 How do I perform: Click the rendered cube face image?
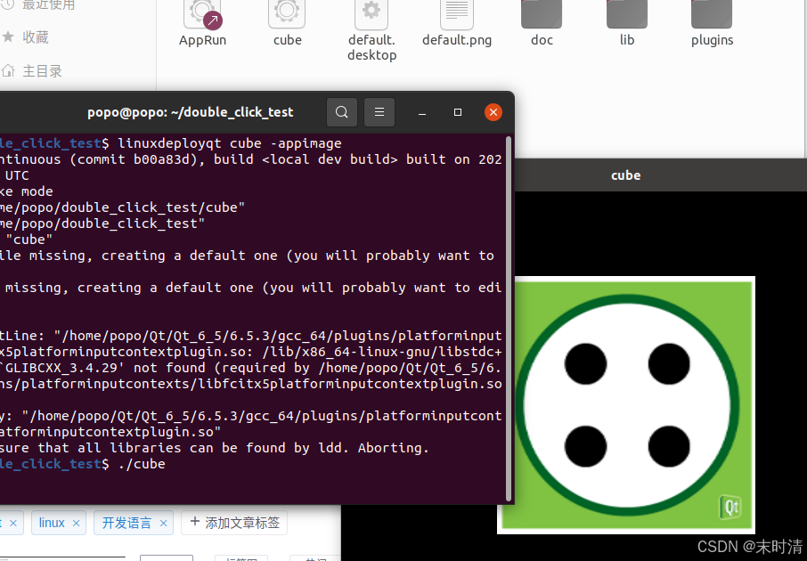[626, 405]
